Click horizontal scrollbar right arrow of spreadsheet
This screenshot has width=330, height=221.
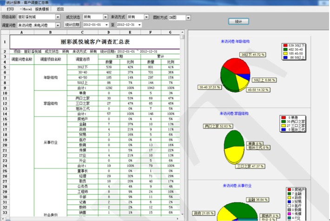pos(178,219)
